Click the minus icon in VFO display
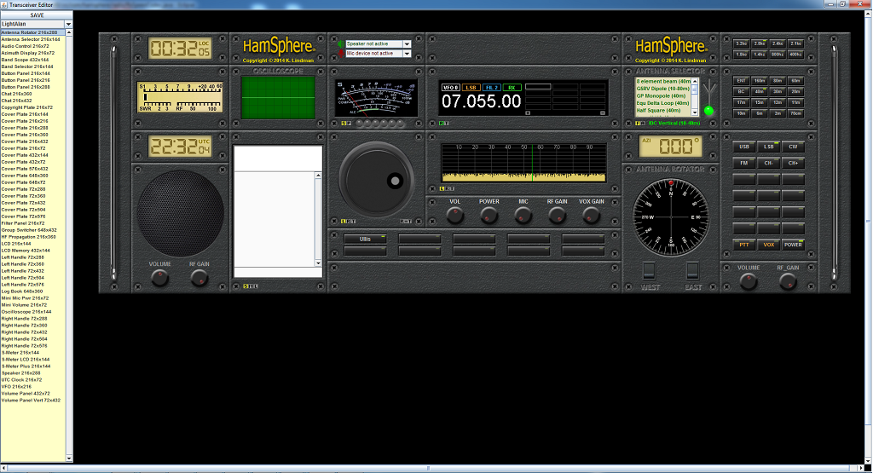Image resolution: width=873 pixels, height=473 pixels. coord(603,113)
